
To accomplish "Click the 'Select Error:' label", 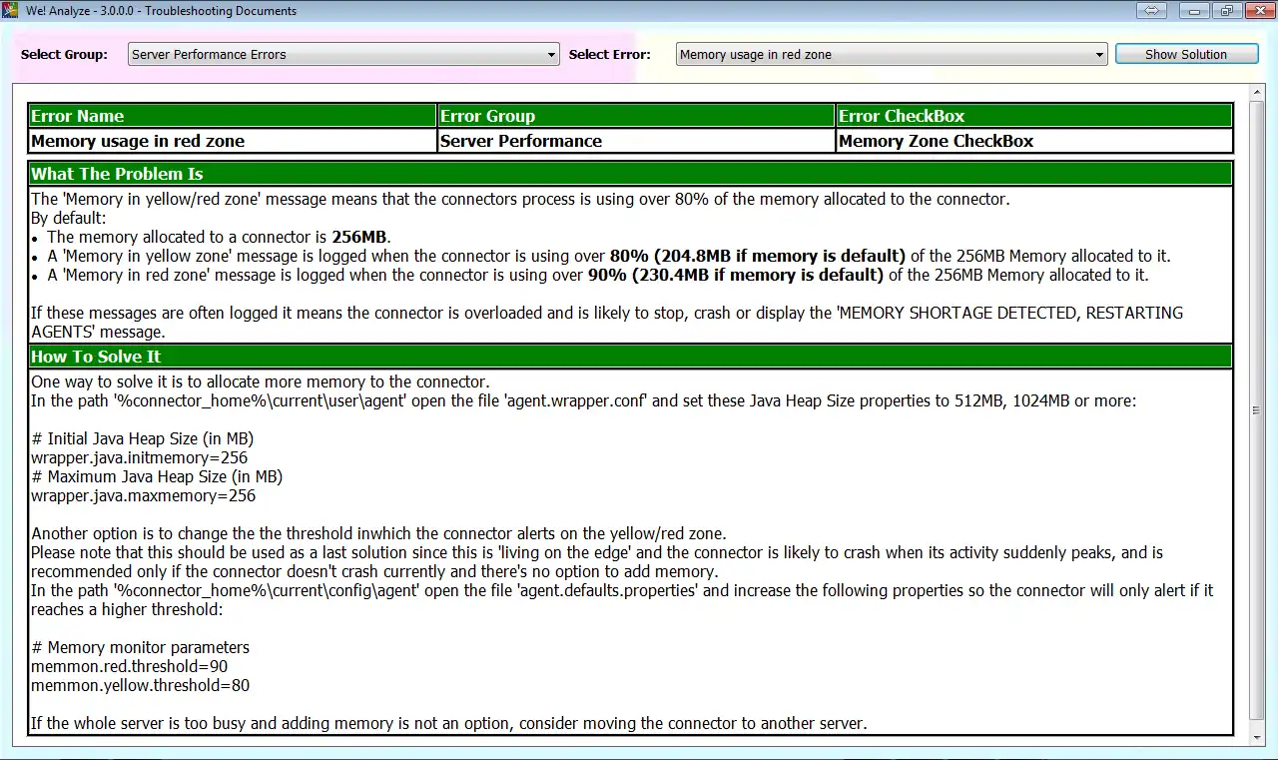I will pyautogui.click(x=609, y=55).
